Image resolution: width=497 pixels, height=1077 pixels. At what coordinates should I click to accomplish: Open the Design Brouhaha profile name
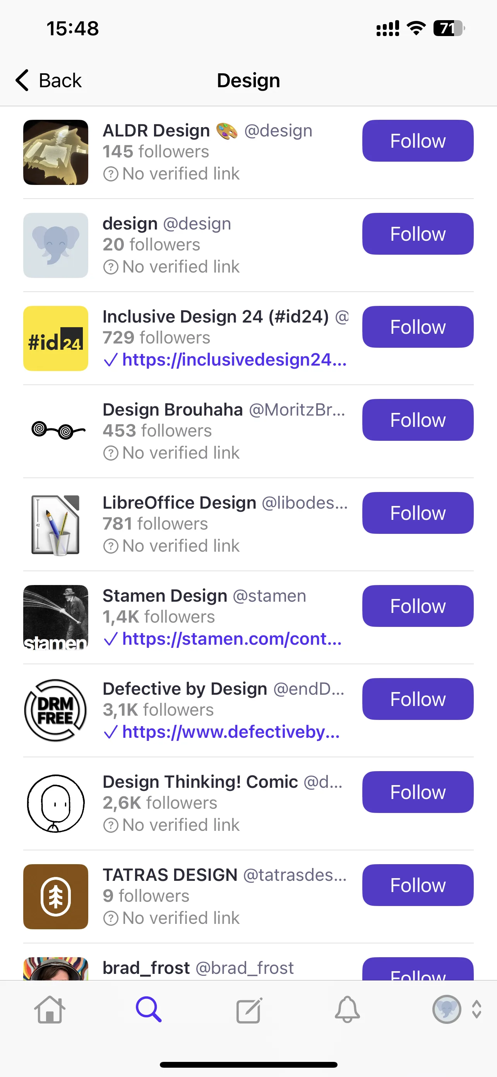pos(173,410)
